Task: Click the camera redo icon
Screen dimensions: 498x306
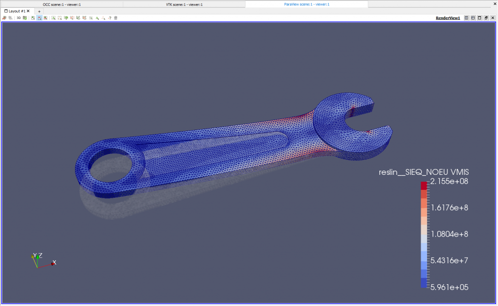Action: click(x=11, y=18)
